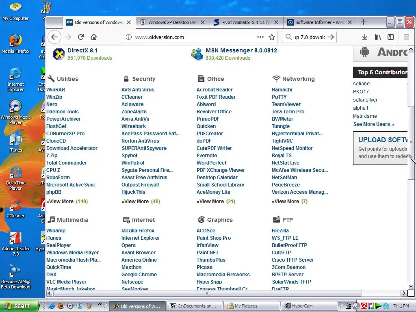Launch Mozilla Firefox from desktop icon
This screenshot has width=416, height=312.
(15, 44)
